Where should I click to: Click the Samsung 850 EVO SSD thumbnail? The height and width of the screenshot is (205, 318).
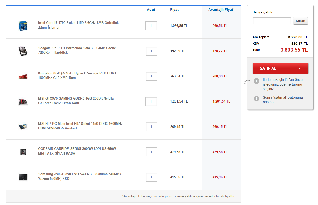click(23, 177)
